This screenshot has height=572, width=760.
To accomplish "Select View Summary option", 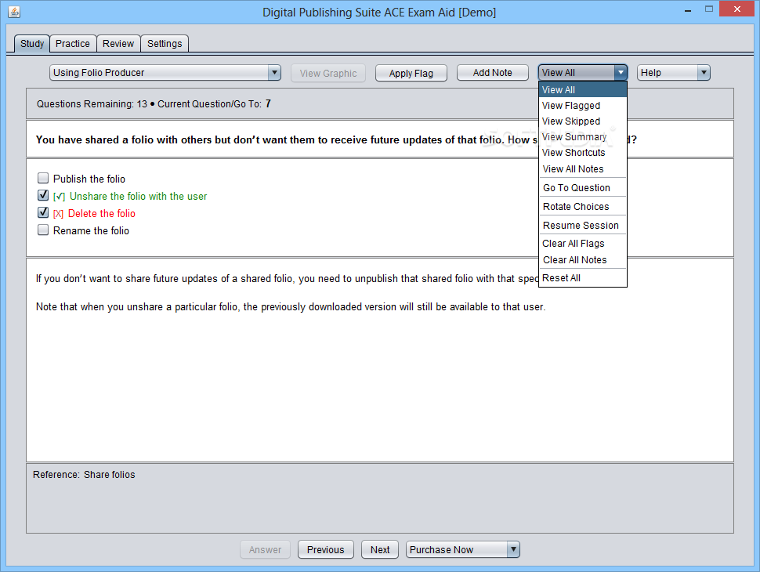I will (583, 136).
